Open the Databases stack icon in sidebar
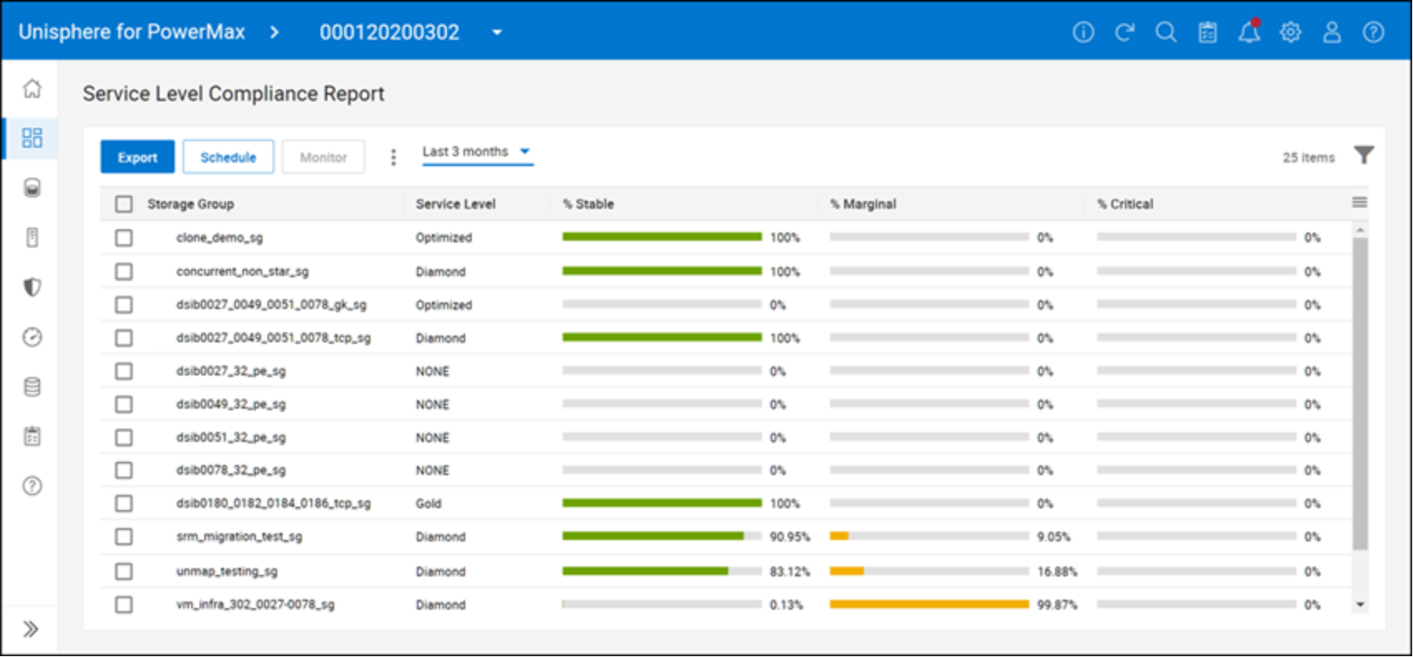Image resolution: width=1413 pixels, height=657 pixels. click(x=32, y=387)
